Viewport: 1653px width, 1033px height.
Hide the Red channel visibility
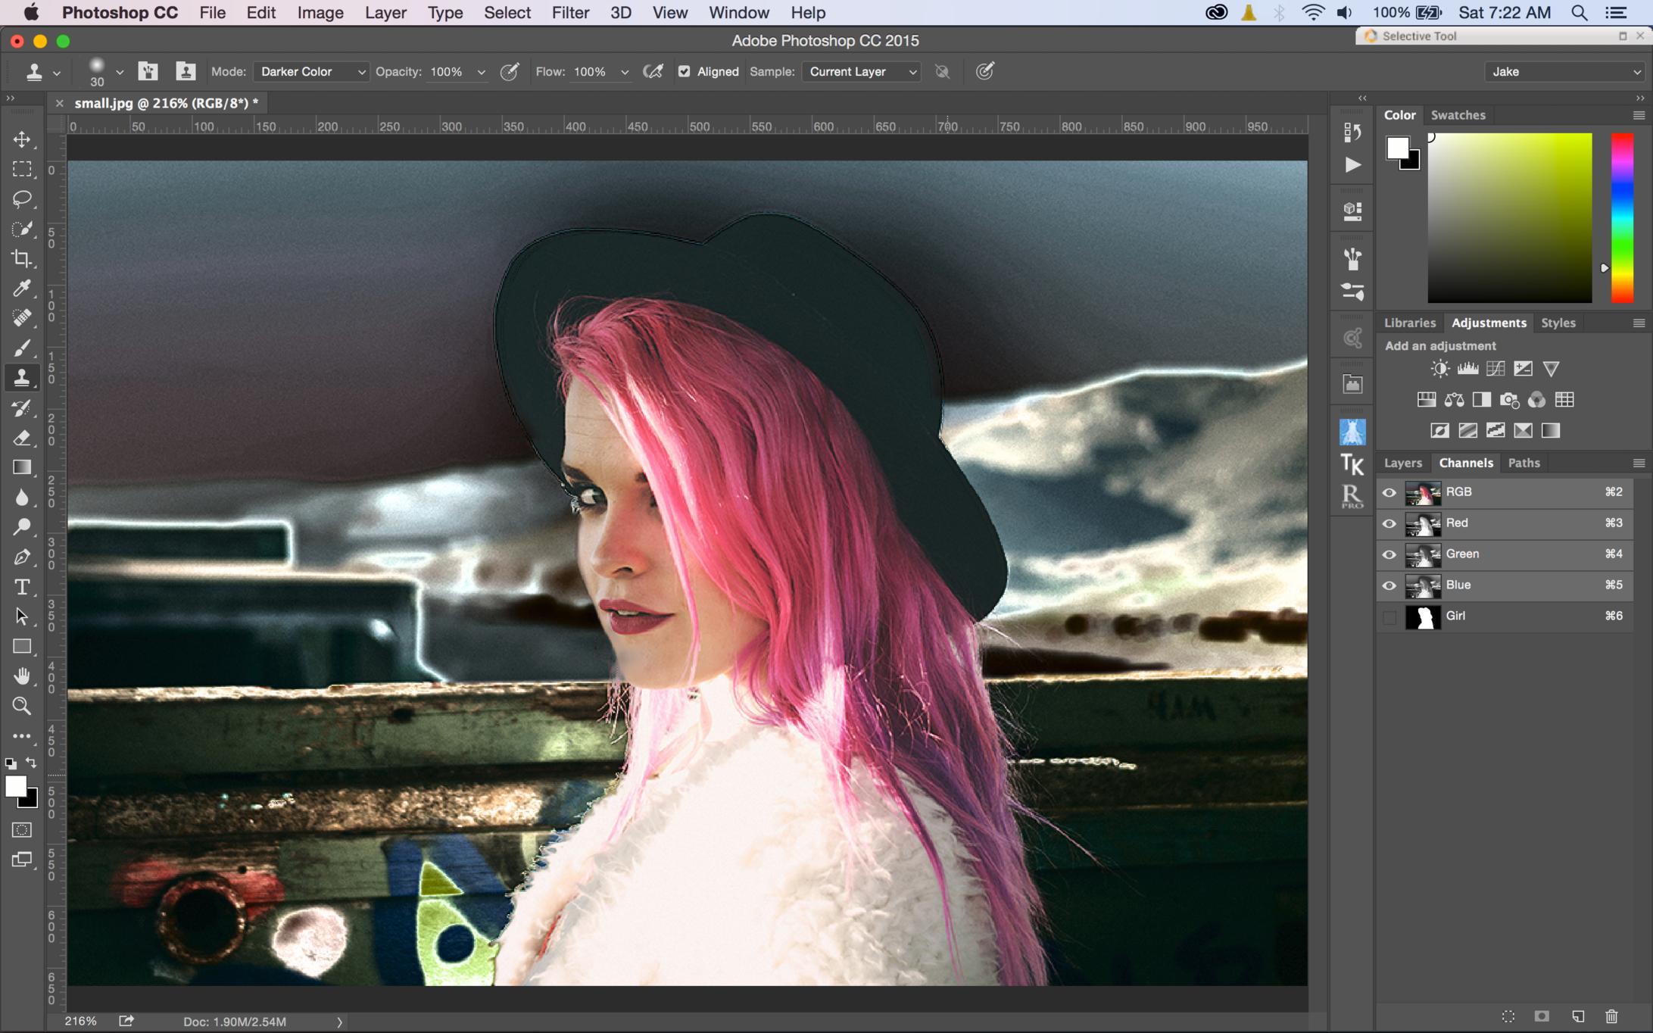1389,523
